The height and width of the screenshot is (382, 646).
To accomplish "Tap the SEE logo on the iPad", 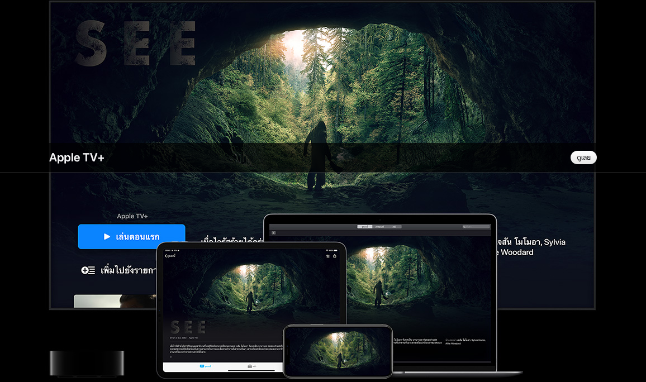I will click(x=188, y=327).
